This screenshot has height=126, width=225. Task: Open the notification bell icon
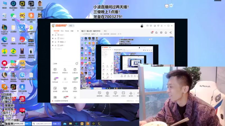166,32
